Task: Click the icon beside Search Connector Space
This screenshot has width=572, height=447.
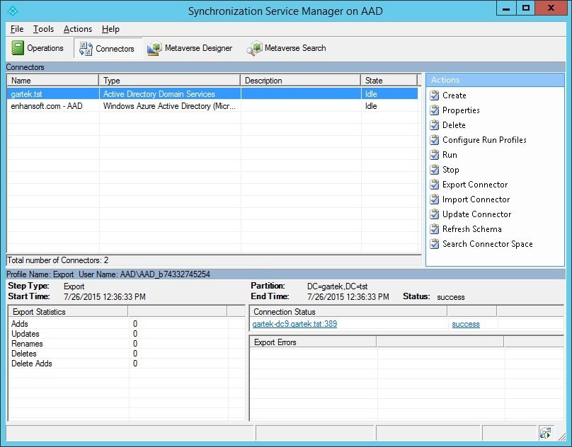Action: click(434, 244)
